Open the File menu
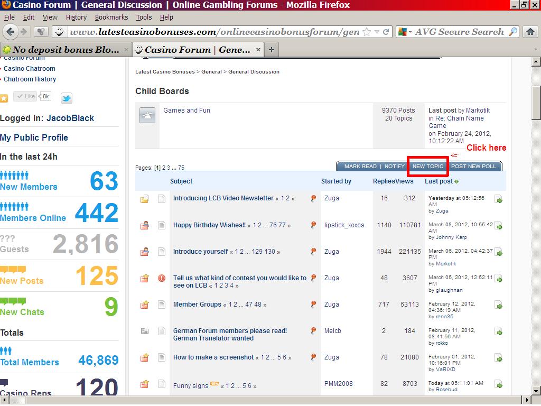 pos(10,17)
